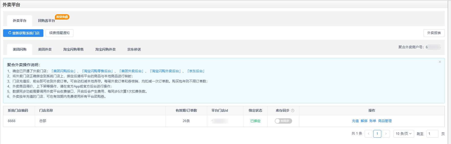
Task: Select page 1 in pagination
Action: [x=377, y=134]
